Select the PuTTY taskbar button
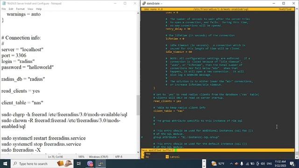Screen dimensions: 299x168 101,164
